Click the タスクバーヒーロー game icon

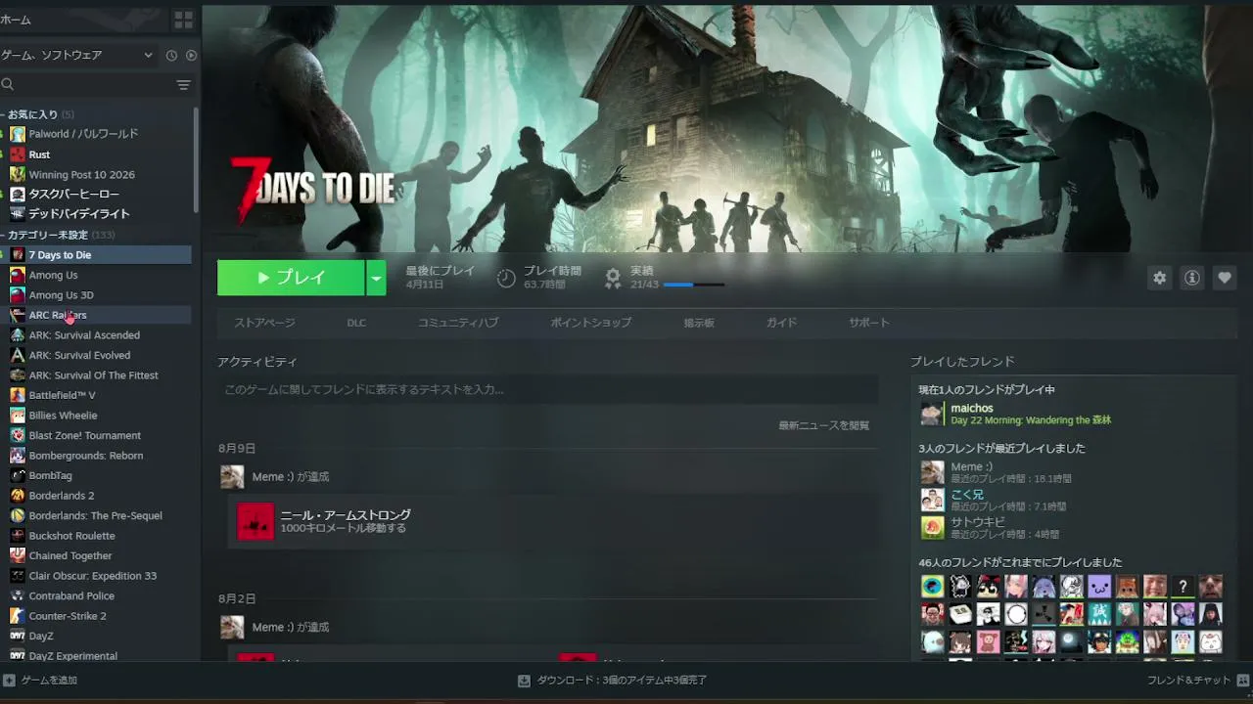tap(18, 195)
